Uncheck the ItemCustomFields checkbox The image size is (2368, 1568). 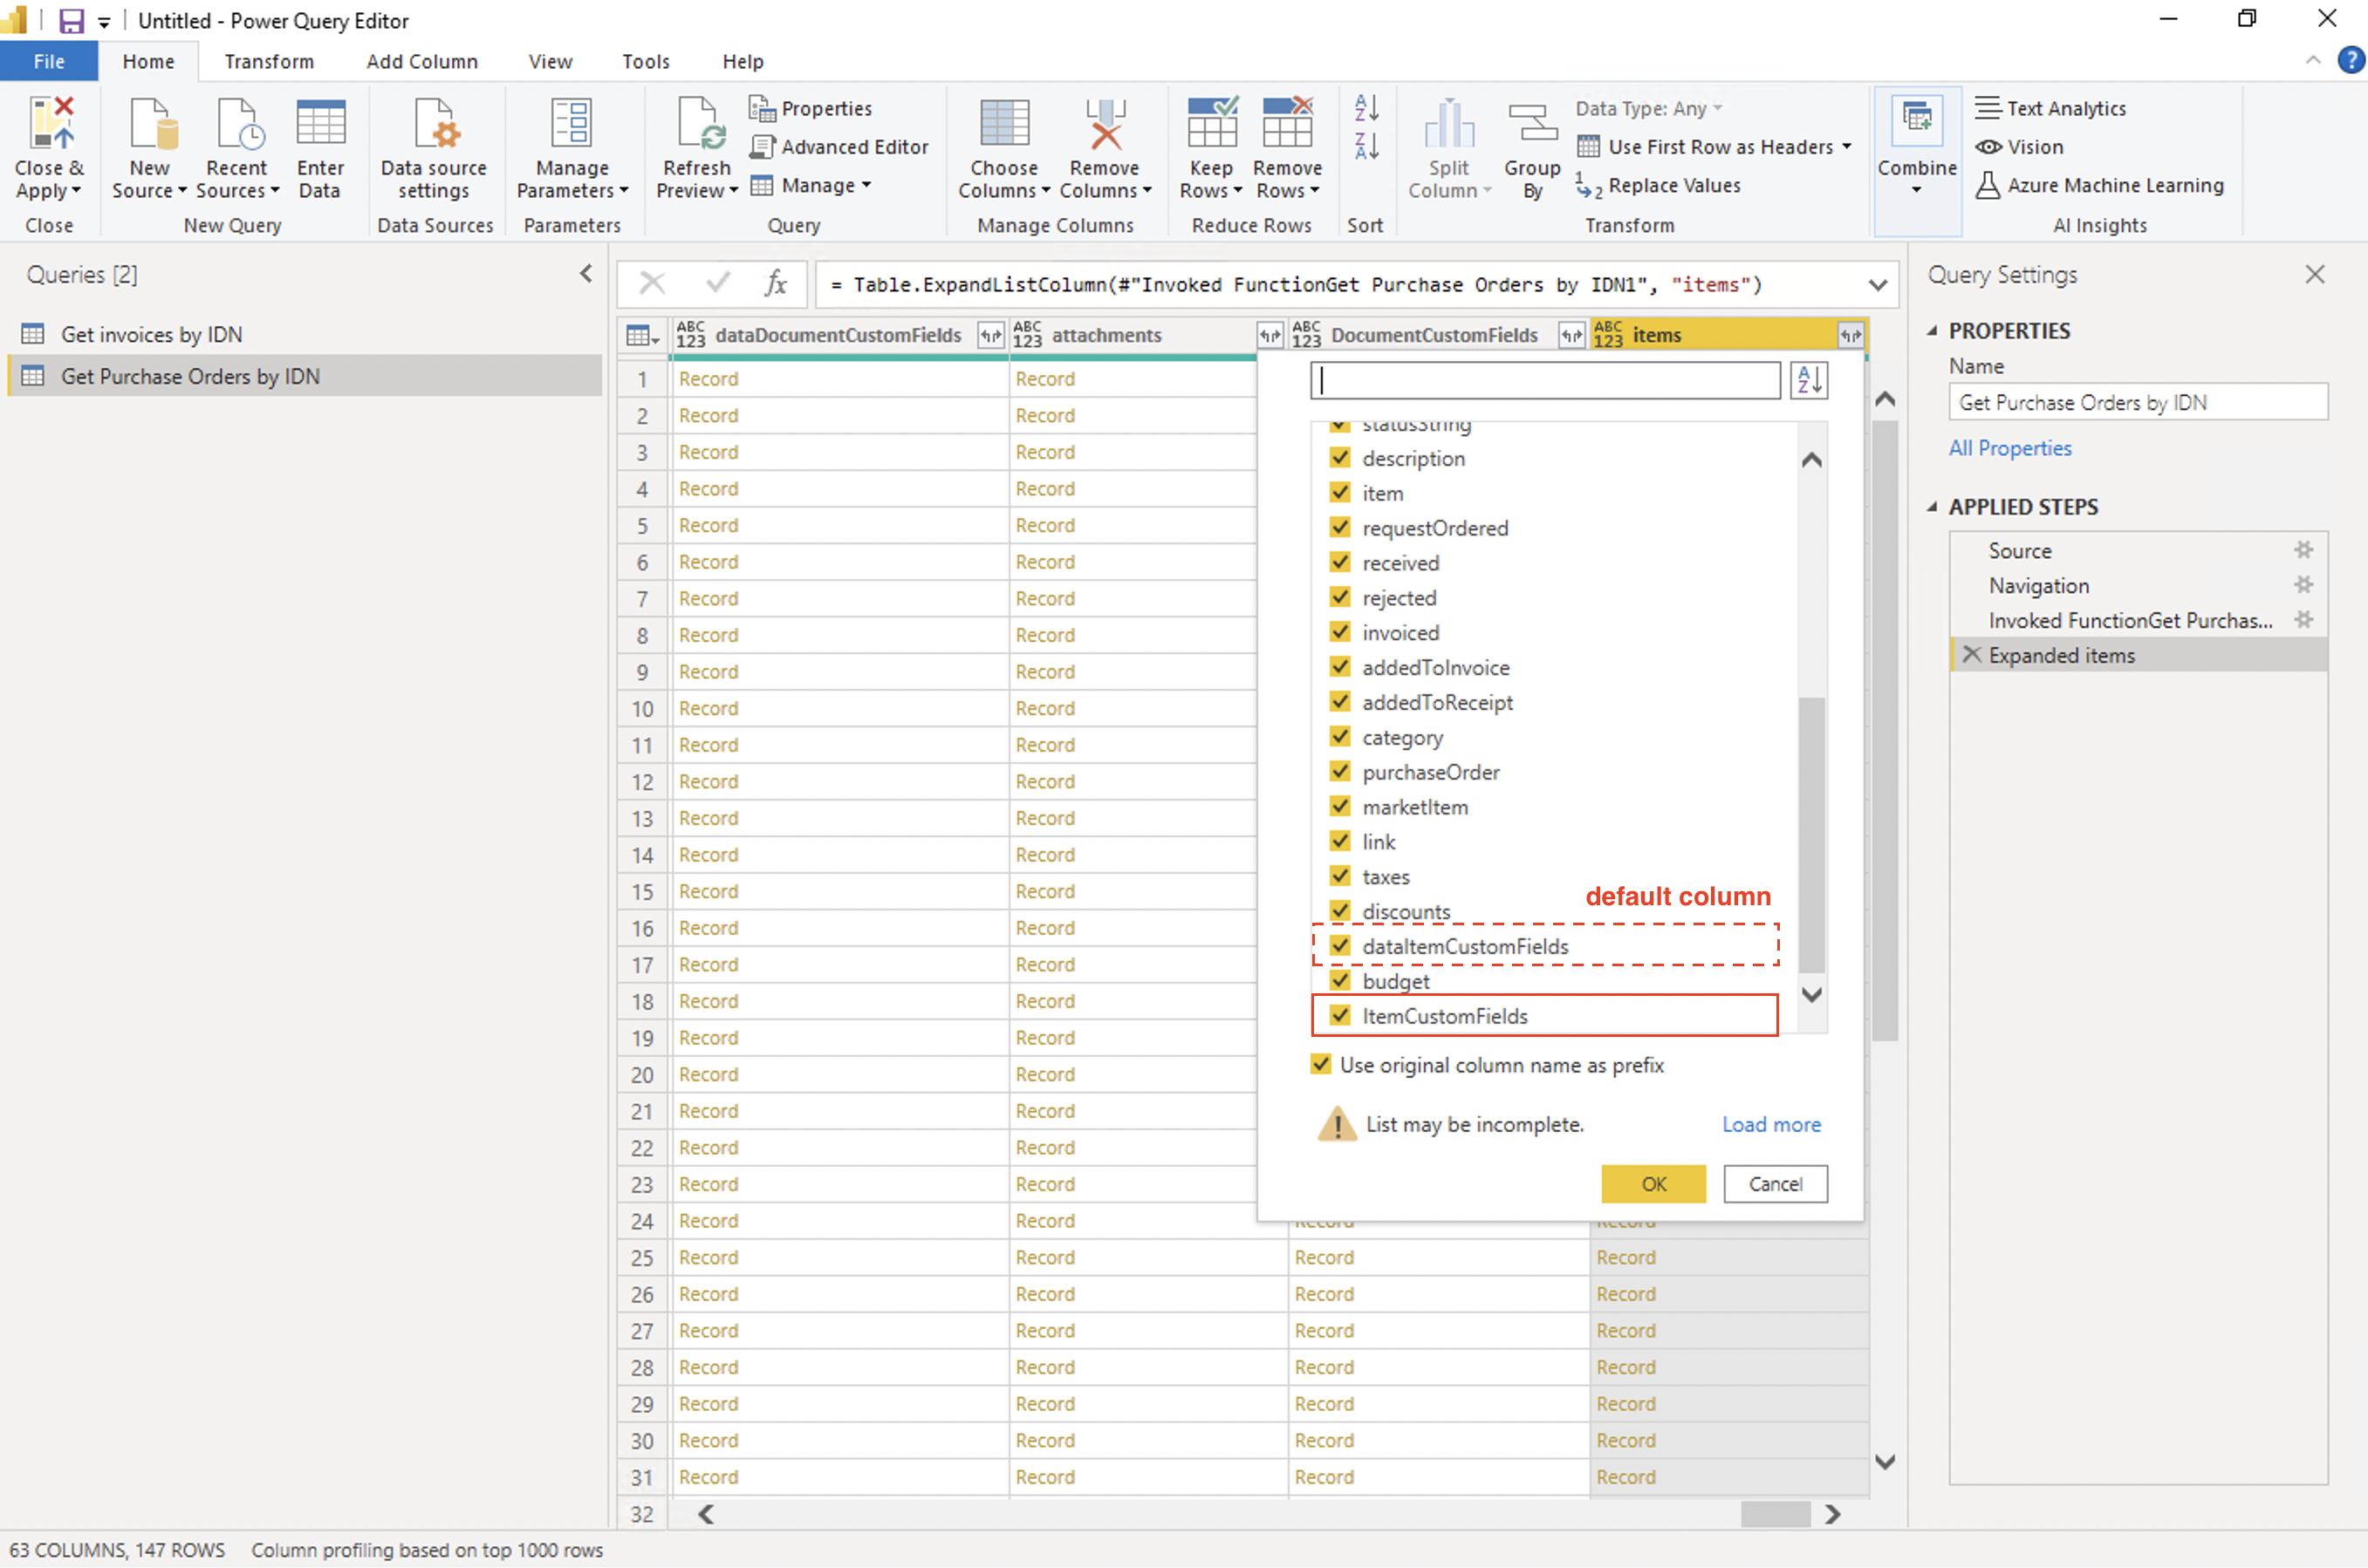point(1340,1016)
